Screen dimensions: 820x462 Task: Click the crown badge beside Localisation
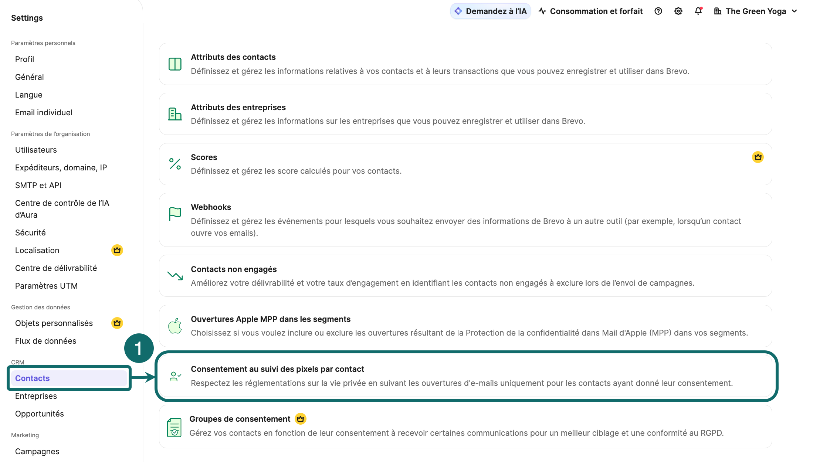(x=117, y=250)
